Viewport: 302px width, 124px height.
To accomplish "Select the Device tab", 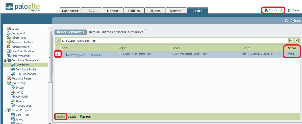I will pyautogui.click(x=197, y=11).
